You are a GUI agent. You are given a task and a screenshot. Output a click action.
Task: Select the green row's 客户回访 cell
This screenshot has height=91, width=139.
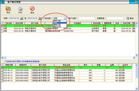tap(97, 26)
